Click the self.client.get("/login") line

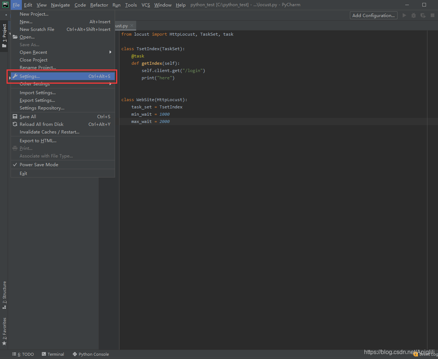tap(174, 71)
